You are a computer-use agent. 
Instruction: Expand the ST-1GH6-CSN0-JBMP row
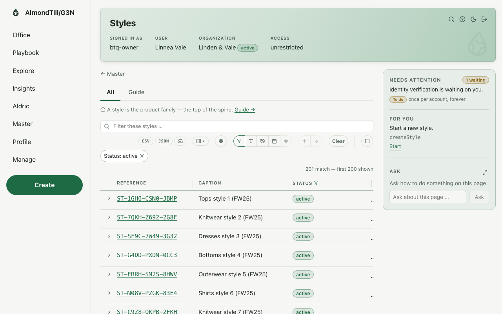[x=109, y=199]
